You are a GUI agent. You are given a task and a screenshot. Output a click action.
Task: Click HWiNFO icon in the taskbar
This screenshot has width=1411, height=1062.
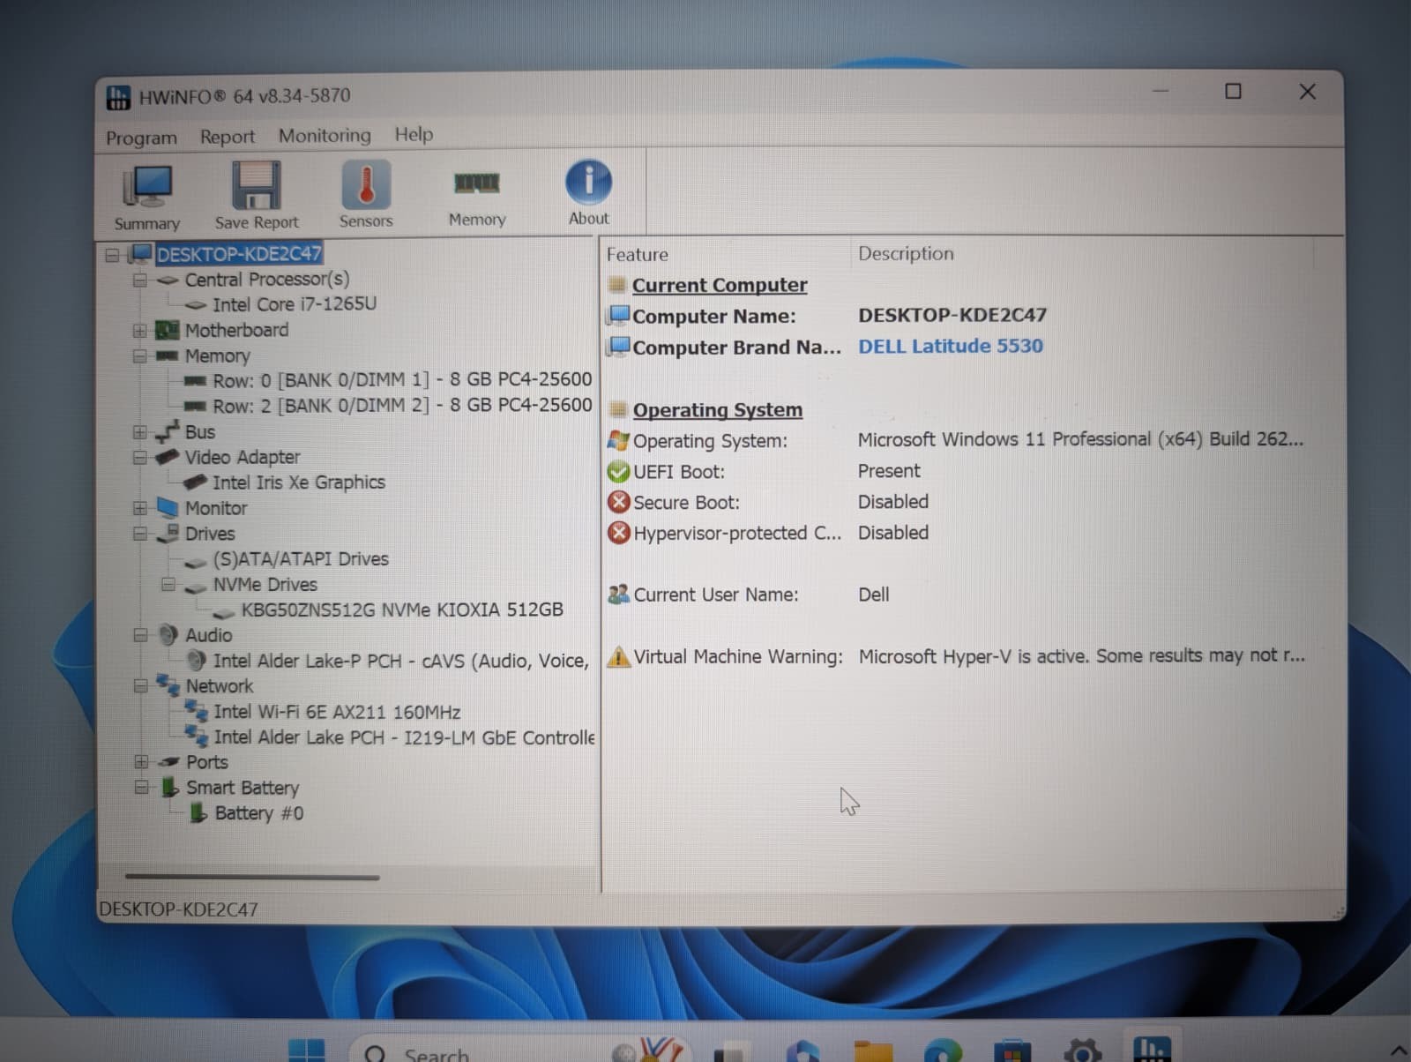coord(1152,1048)
